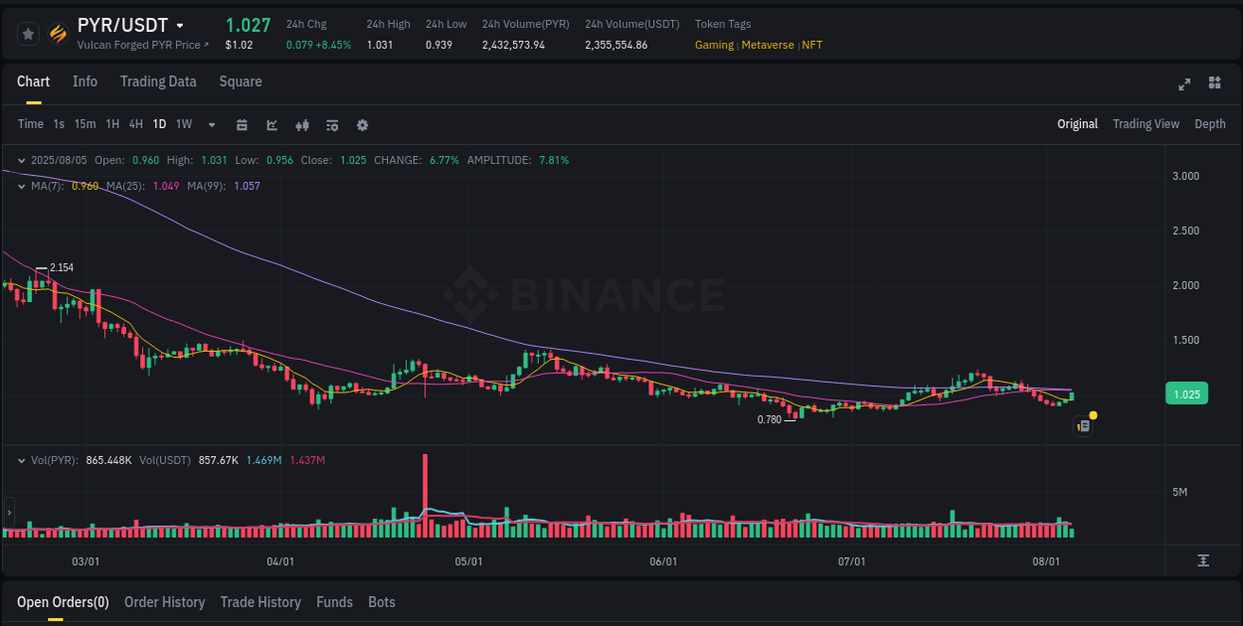Image resolution: width=1243 pixels, height=626 pixels.
Task: Open the candlestick chart type icon
Action: (x=301, y=125)
